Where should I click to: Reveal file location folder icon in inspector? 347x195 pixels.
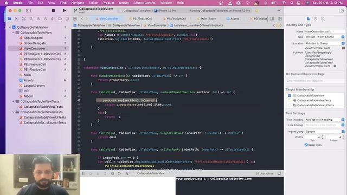[x=343, y=48]
